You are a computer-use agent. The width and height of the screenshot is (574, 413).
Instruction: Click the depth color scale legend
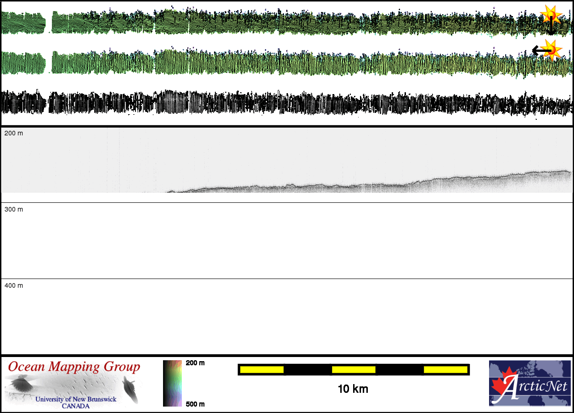tap(172, 383)
